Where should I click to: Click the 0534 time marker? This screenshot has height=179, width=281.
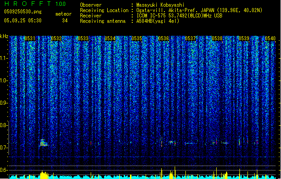(x=110, y=38)
